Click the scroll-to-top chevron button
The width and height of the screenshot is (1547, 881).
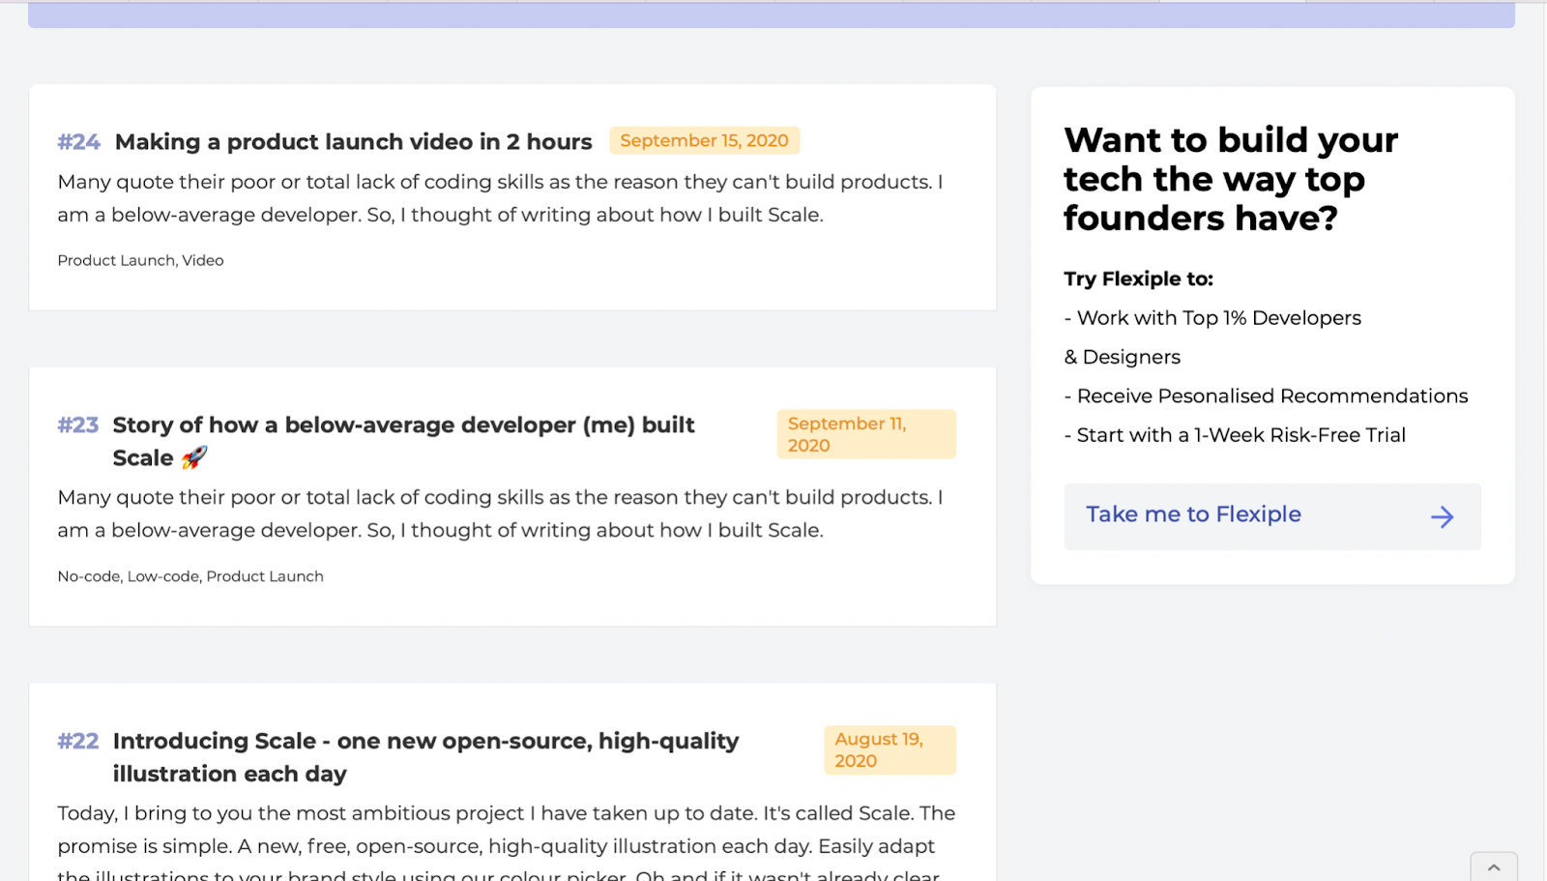coord(1494,867)
